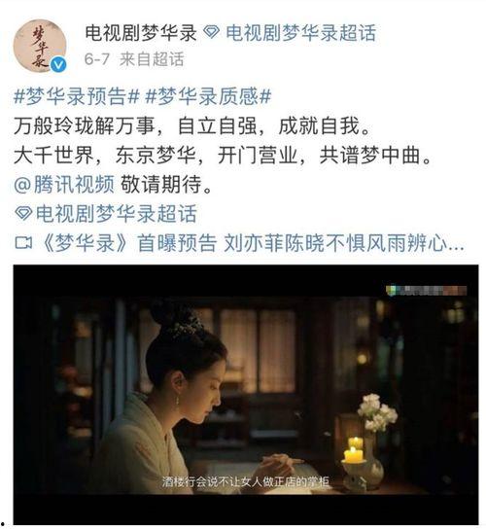Click the subtitle 酒楼行会说不让女人做正店的掌柜
Viewport: 486px width, 530px height.
(x=246, y=481)
